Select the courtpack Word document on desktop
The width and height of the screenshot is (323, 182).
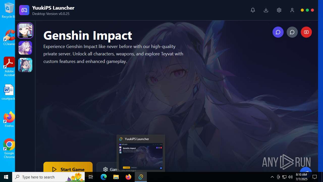coord(8,92)
